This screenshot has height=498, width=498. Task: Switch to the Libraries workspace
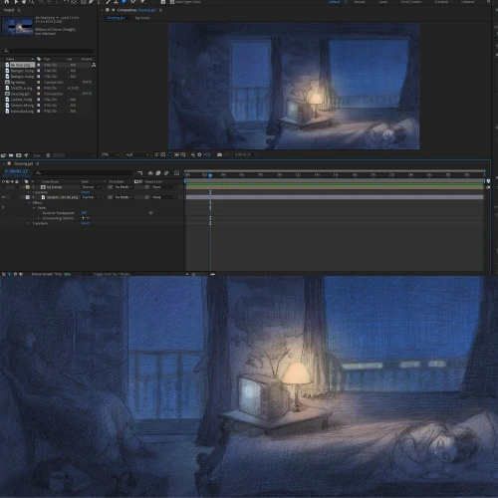coord(468,2)
